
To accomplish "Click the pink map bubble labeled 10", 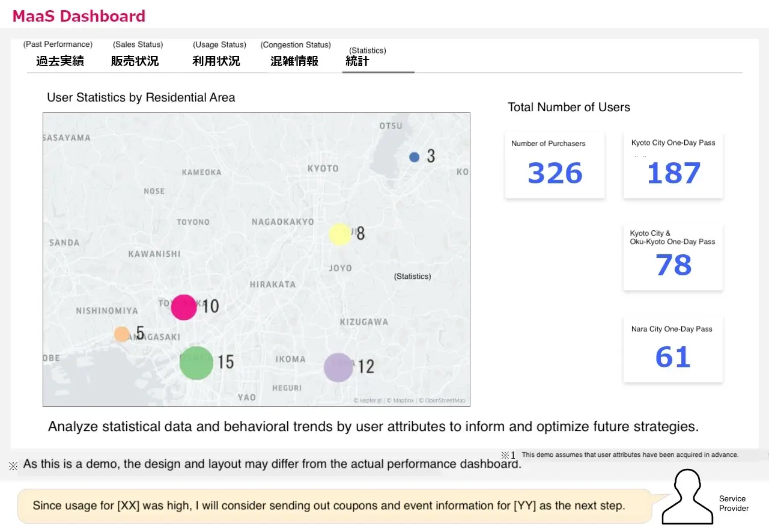I will (x=184, y=307).
